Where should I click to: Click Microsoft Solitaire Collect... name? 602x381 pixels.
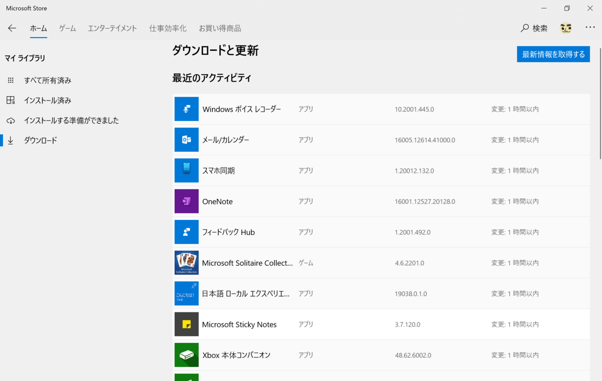point(247,263)
